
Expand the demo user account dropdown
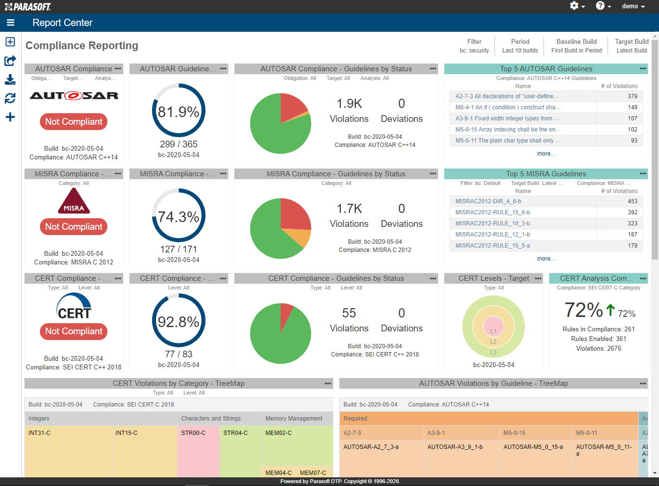click(632, 6)
